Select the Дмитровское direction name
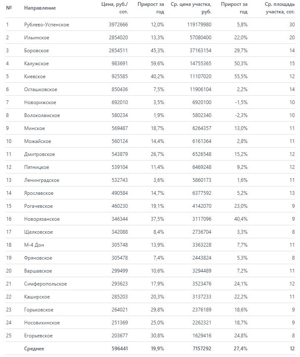This screenshot has width=300, height=357. (x=40, y=154)
